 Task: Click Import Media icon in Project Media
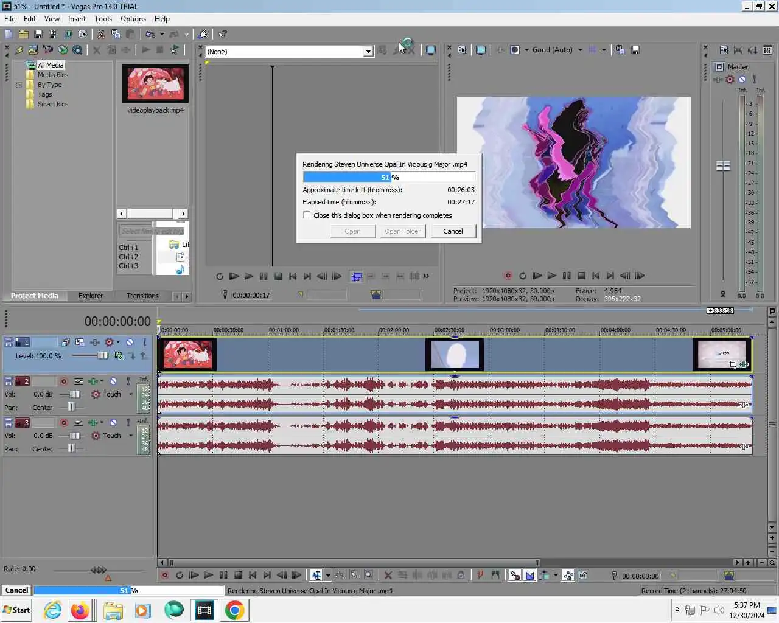[33, 50]
